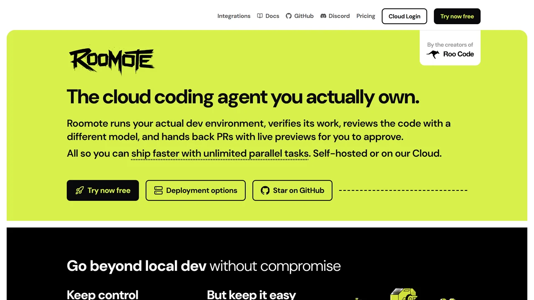Click the rocket Try now free hero button
This screenshot has height=300, width=534.
coord(103,190)
